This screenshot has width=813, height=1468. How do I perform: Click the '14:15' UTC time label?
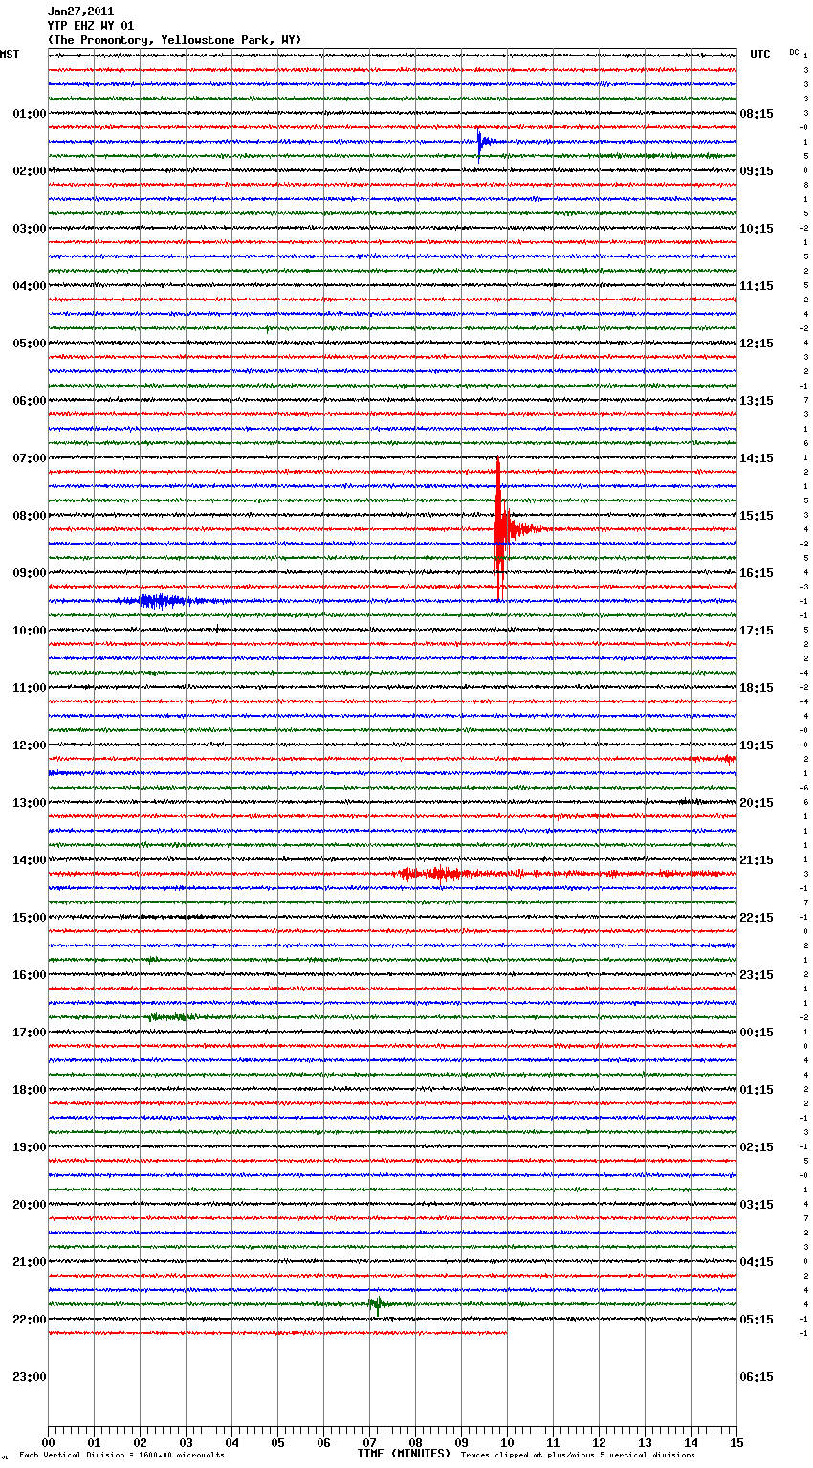point(757,458)
